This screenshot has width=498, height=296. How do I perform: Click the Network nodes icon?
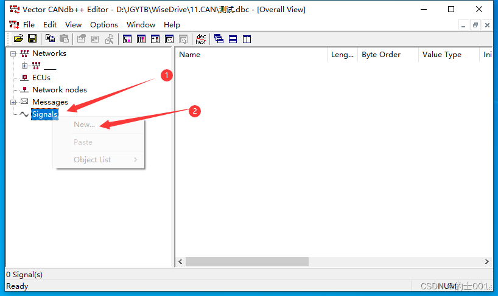(24, 90)
